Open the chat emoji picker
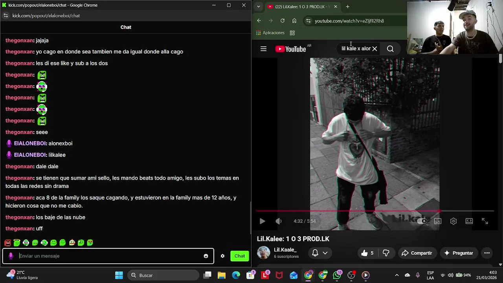The width and height of the screenshot is (503, 283). pyautogui.click(x=206, y=256)
